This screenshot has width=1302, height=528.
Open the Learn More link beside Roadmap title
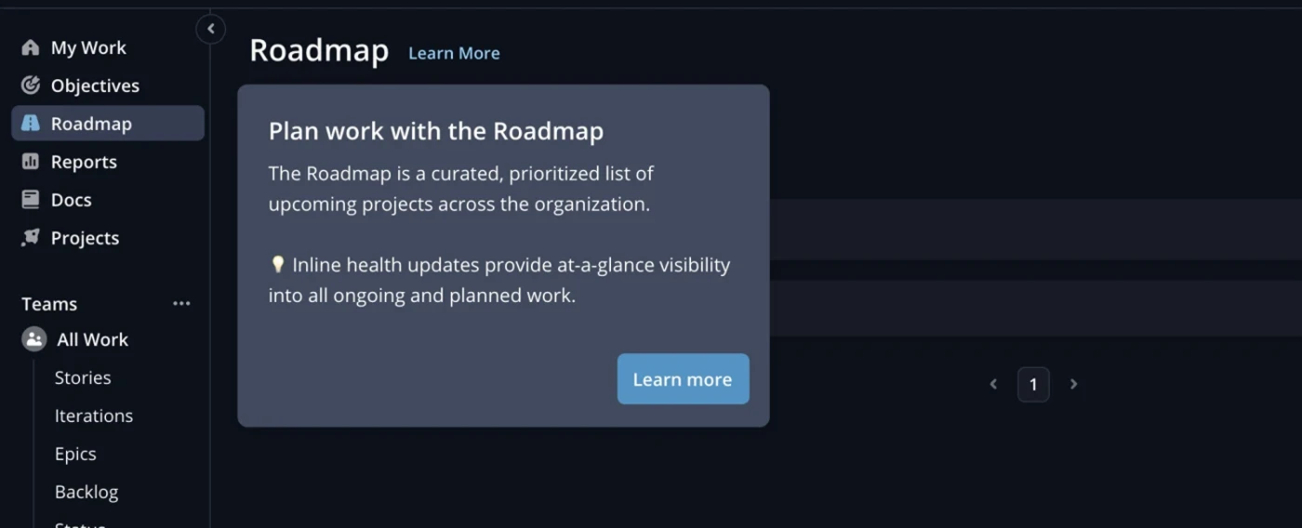click(454, 53)
